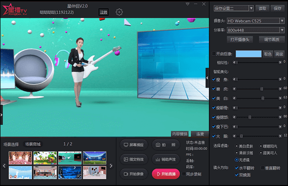288x186 pixels.
Task: Increase 大眼 value with right arrow
Action: tap(280, 136)
